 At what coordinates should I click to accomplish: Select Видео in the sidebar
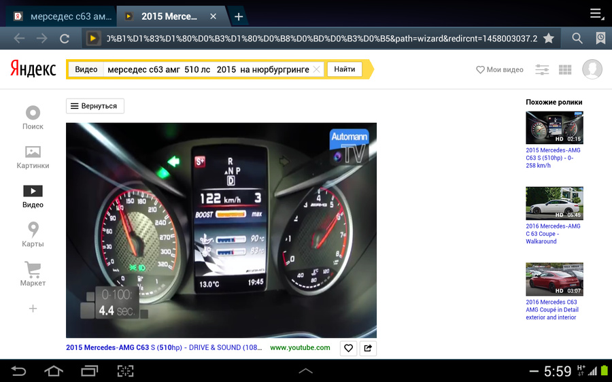point(33,196)
